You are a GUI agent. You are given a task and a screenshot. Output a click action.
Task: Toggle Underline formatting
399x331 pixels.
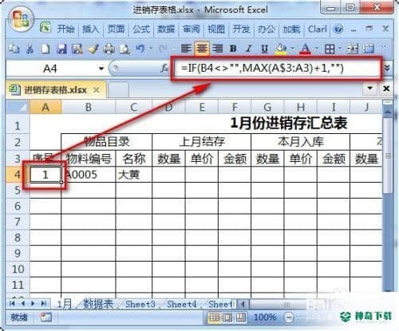264,49
